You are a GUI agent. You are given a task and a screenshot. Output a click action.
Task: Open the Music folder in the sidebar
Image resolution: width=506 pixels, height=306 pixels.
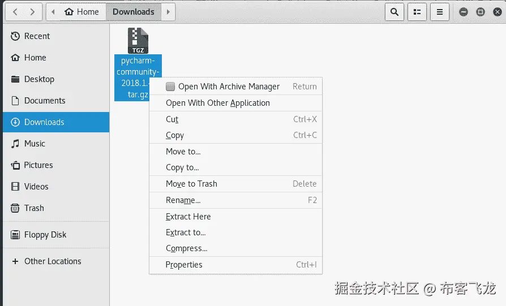click(35, 144)
